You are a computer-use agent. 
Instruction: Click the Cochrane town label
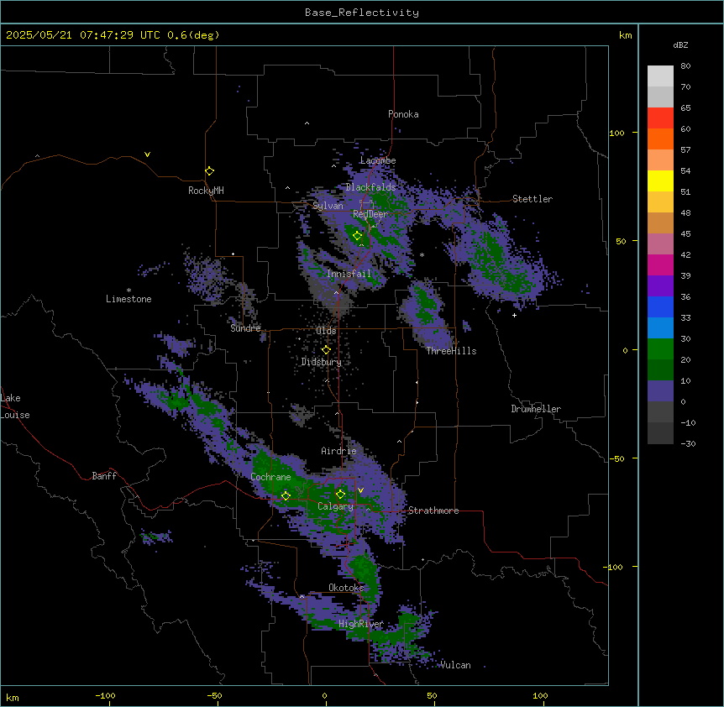[x=270, y=477]
